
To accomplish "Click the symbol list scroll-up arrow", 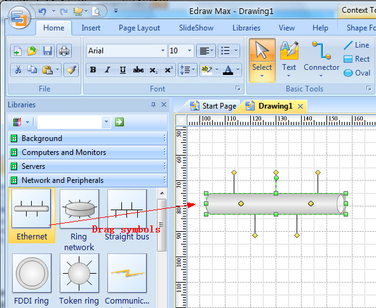I will (162, 193).
